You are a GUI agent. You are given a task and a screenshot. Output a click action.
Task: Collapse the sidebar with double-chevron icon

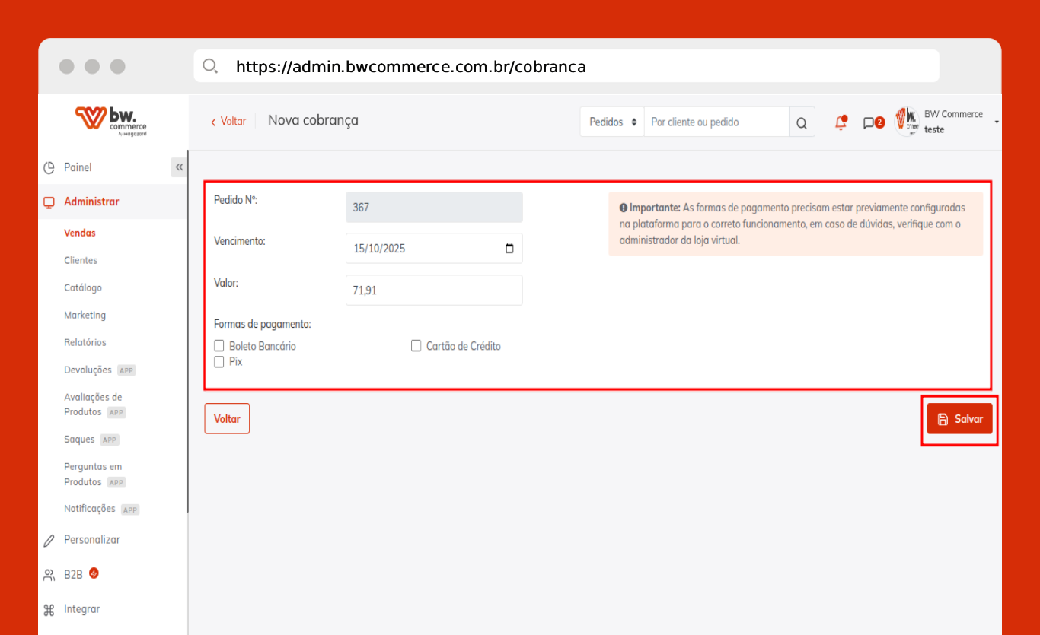point(179,167)
